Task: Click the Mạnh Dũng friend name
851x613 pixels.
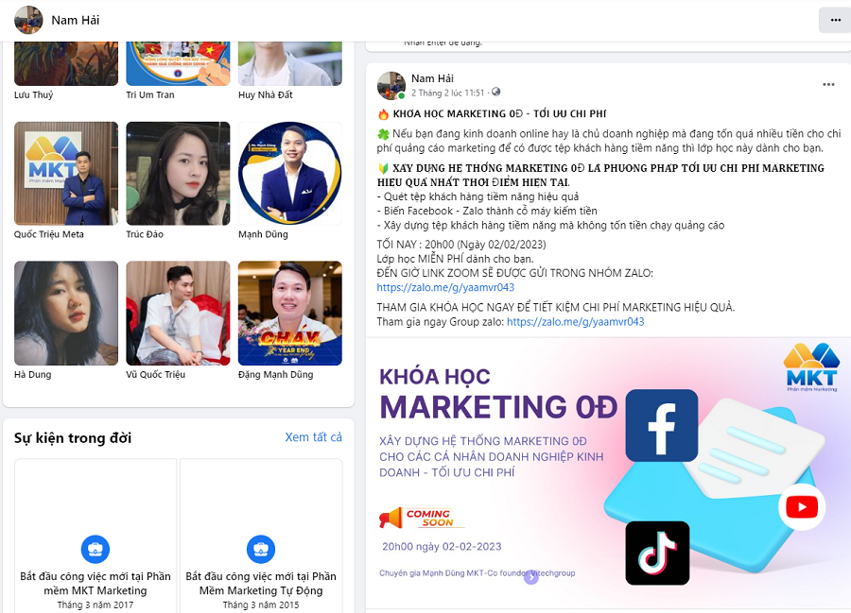Action: (263, 234)
